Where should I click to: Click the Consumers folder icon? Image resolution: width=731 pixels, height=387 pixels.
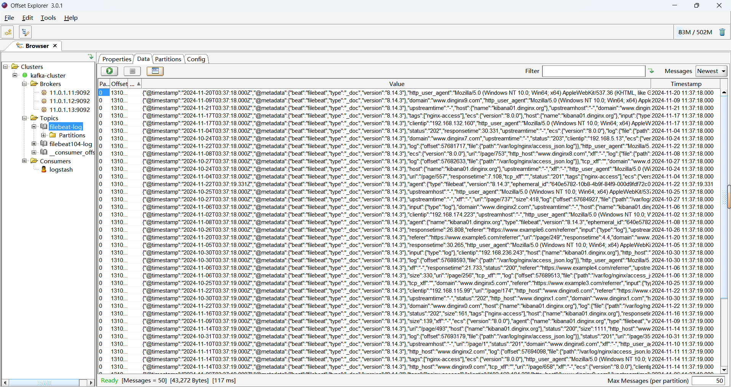click(34, 161)
